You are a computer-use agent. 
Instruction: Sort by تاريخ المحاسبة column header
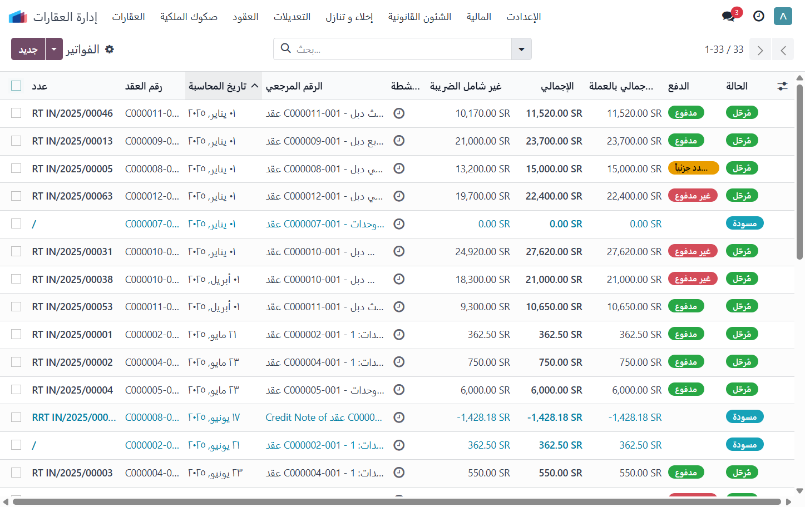pyautogui.click(x=223, y=86)
